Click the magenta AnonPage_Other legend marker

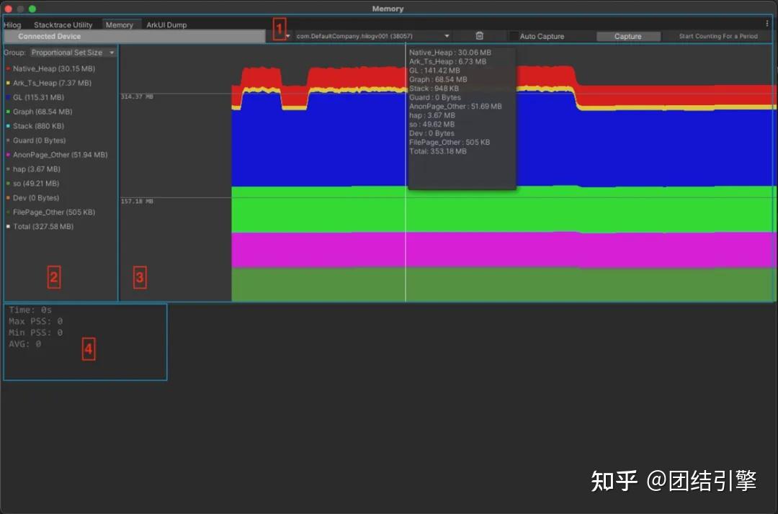[9, 155]
